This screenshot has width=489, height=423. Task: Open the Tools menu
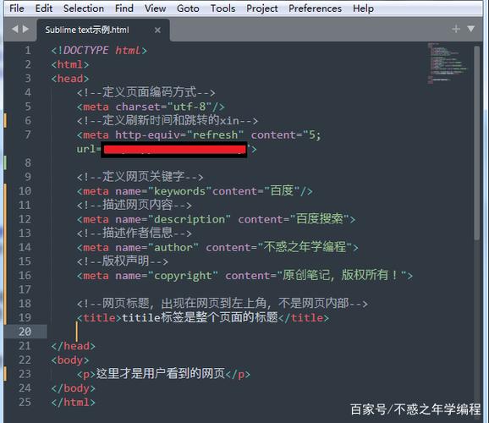(x=223, y=8)
